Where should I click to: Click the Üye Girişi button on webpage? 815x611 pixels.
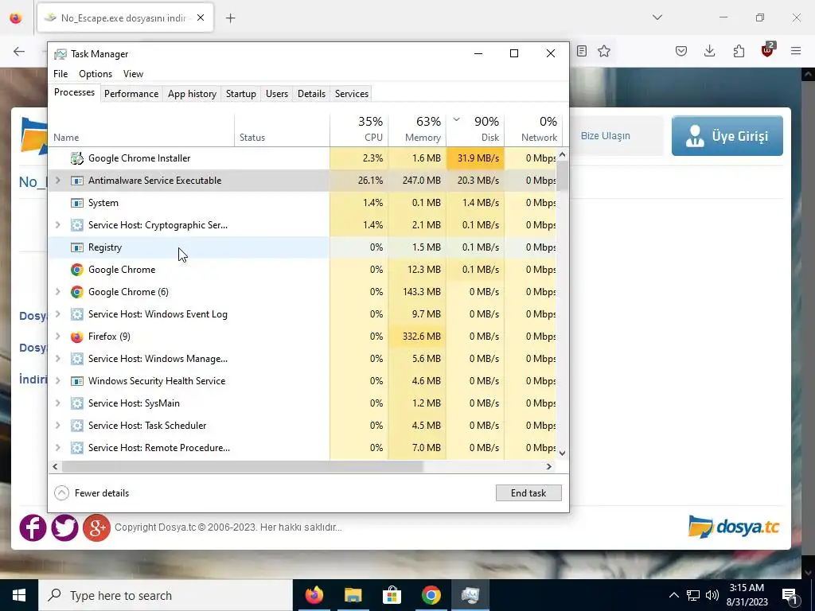tap(727, 135)
